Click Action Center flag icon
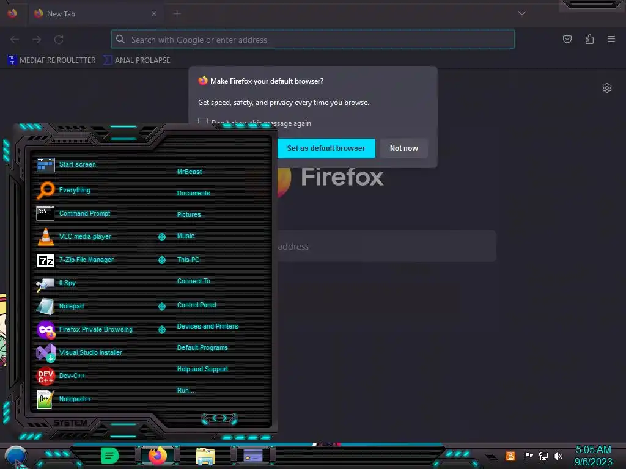The width and height of the screenshot is (626, 469). coord(528,456)
